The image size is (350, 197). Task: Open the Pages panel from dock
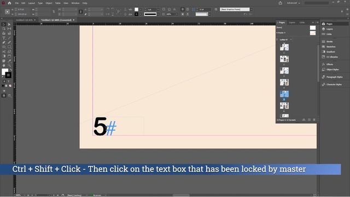(335, 24)
